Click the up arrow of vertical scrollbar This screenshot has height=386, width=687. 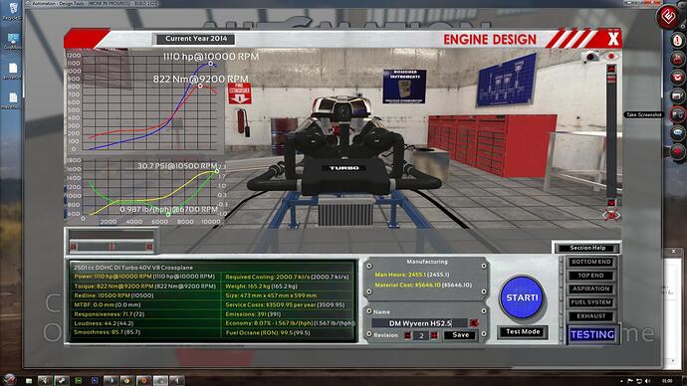(611, 70)
